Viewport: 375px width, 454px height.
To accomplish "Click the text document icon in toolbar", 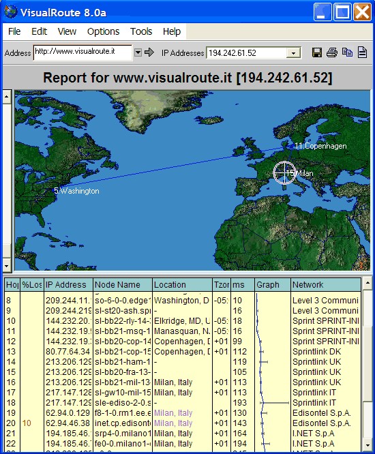I will pos(362,52).
